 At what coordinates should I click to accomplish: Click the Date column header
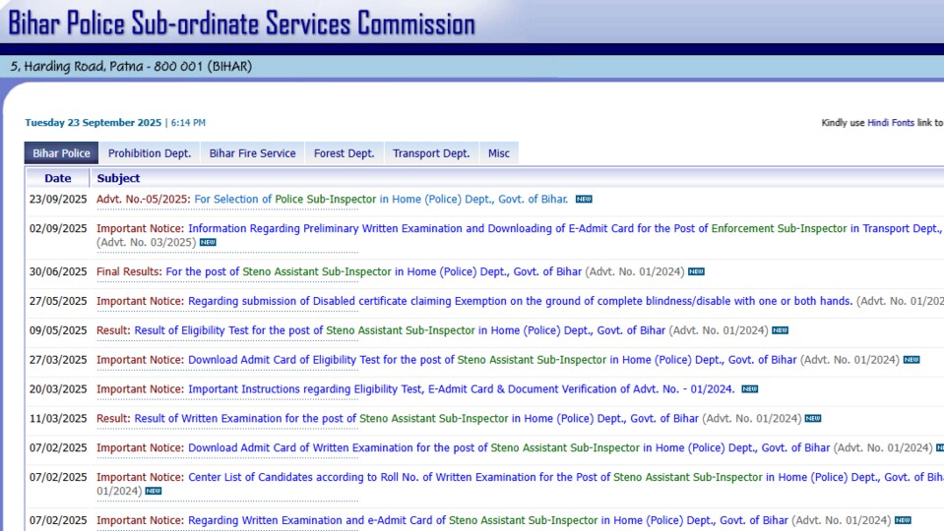[x=58, y=179]
